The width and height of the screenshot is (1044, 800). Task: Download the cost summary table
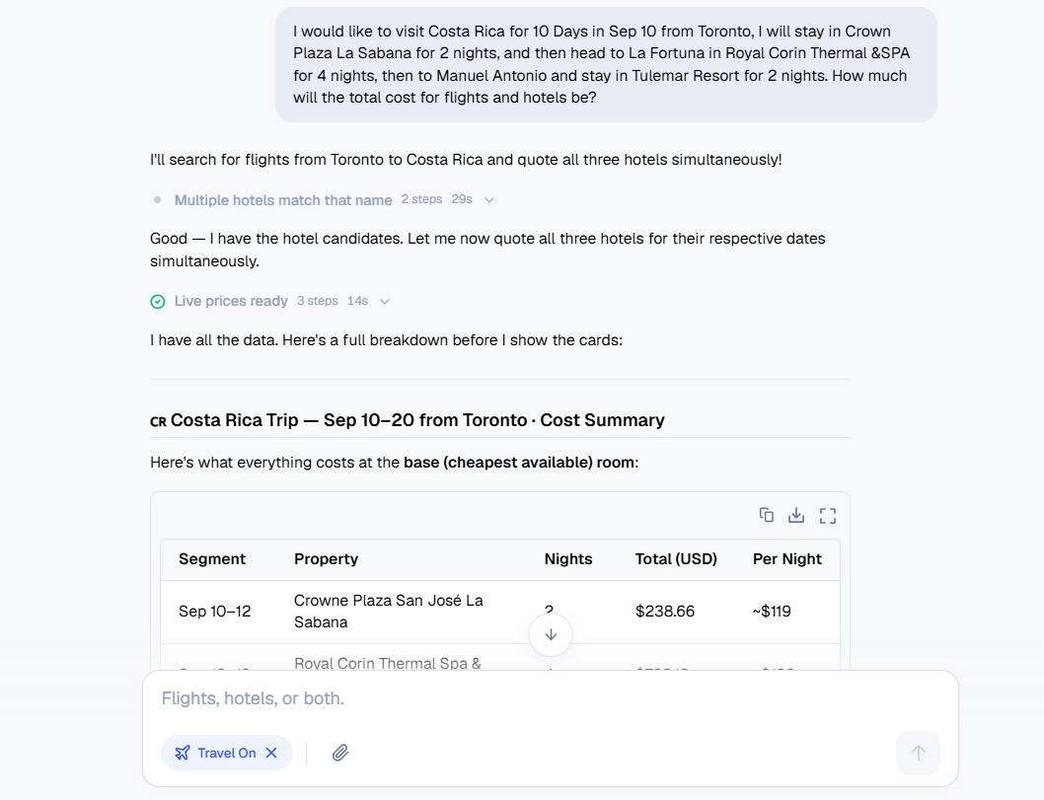tap(796, 515)
